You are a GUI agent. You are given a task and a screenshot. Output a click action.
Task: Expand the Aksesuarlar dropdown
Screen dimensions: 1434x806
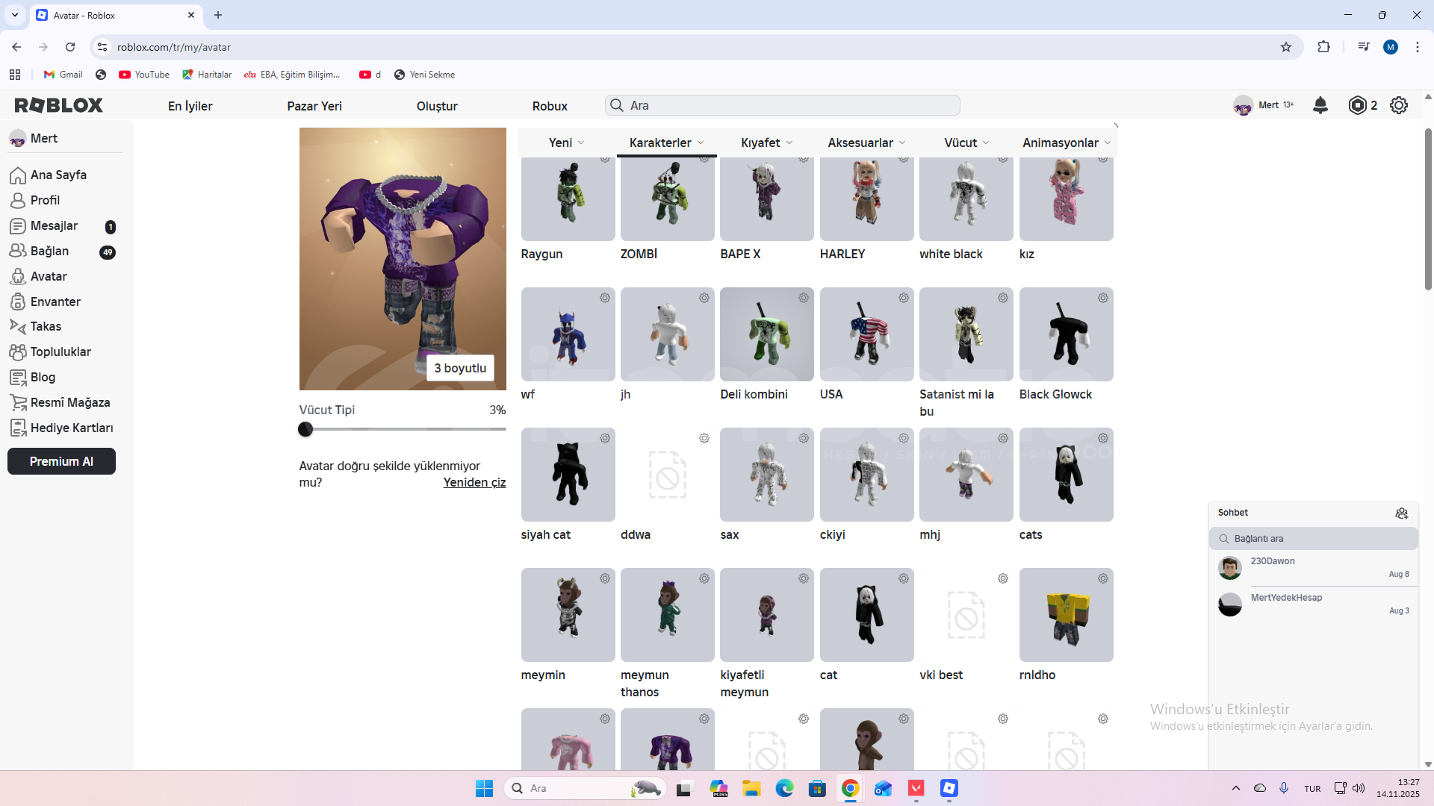pos(866,143)
